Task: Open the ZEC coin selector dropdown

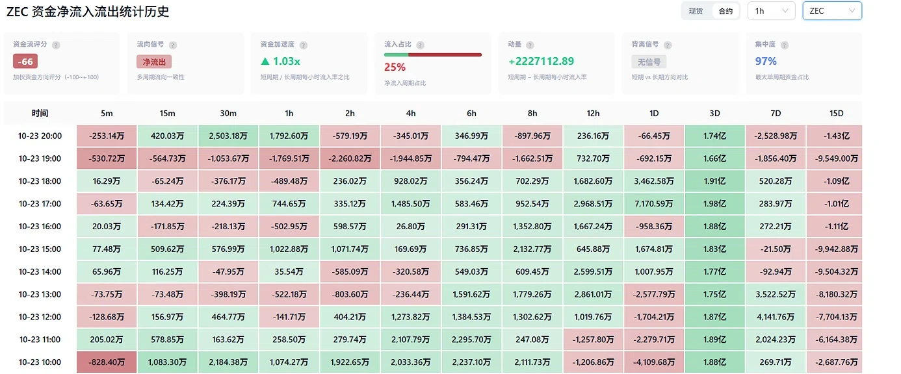Action: click(832, 11)
